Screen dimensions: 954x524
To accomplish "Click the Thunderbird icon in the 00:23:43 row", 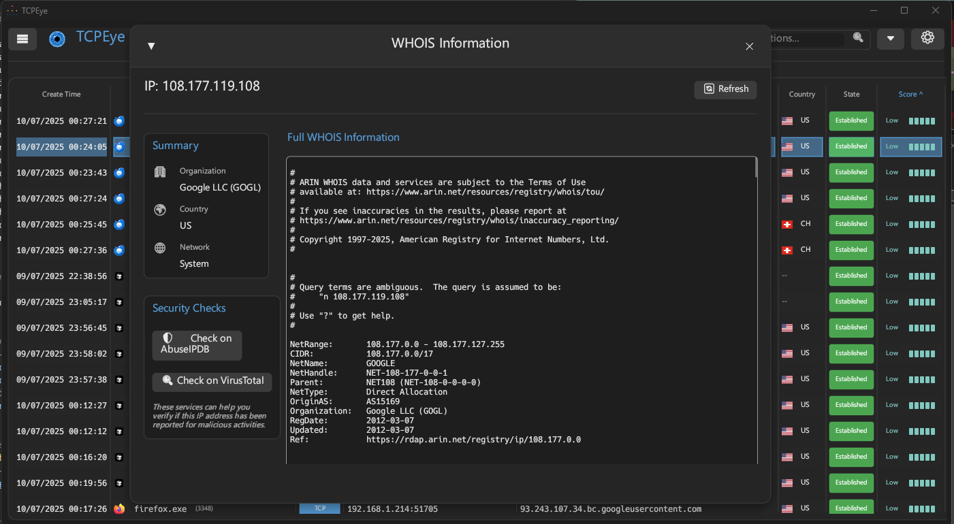I will pos(119,173).
